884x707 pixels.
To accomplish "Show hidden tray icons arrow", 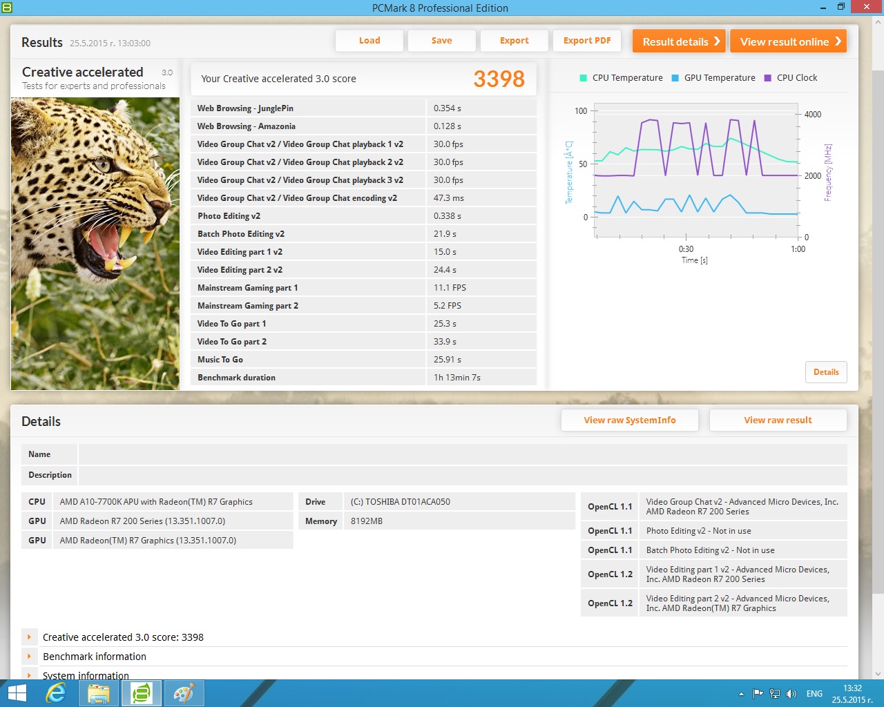I will point(741,694).
